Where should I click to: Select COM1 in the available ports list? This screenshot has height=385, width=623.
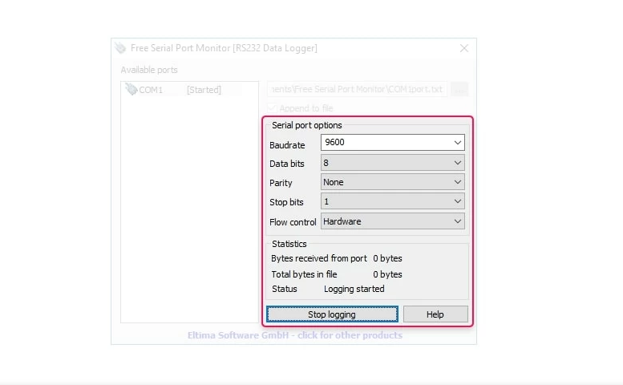pos(151,90)
